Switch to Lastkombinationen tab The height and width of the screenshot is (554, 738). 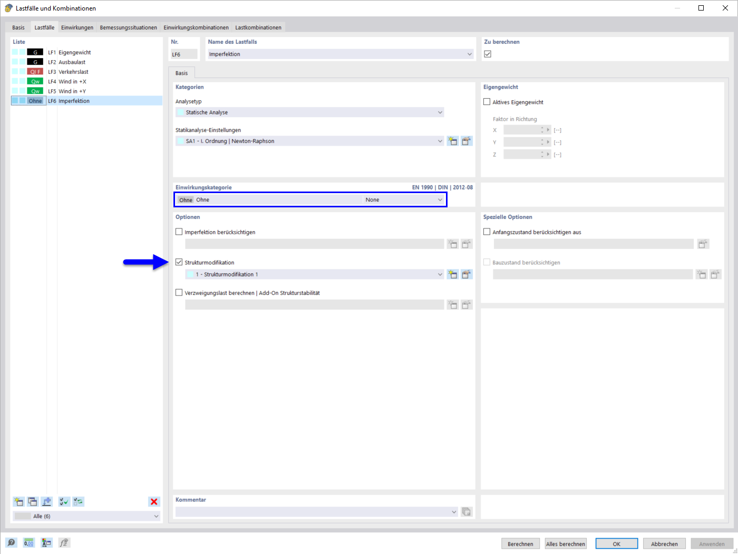258,27
